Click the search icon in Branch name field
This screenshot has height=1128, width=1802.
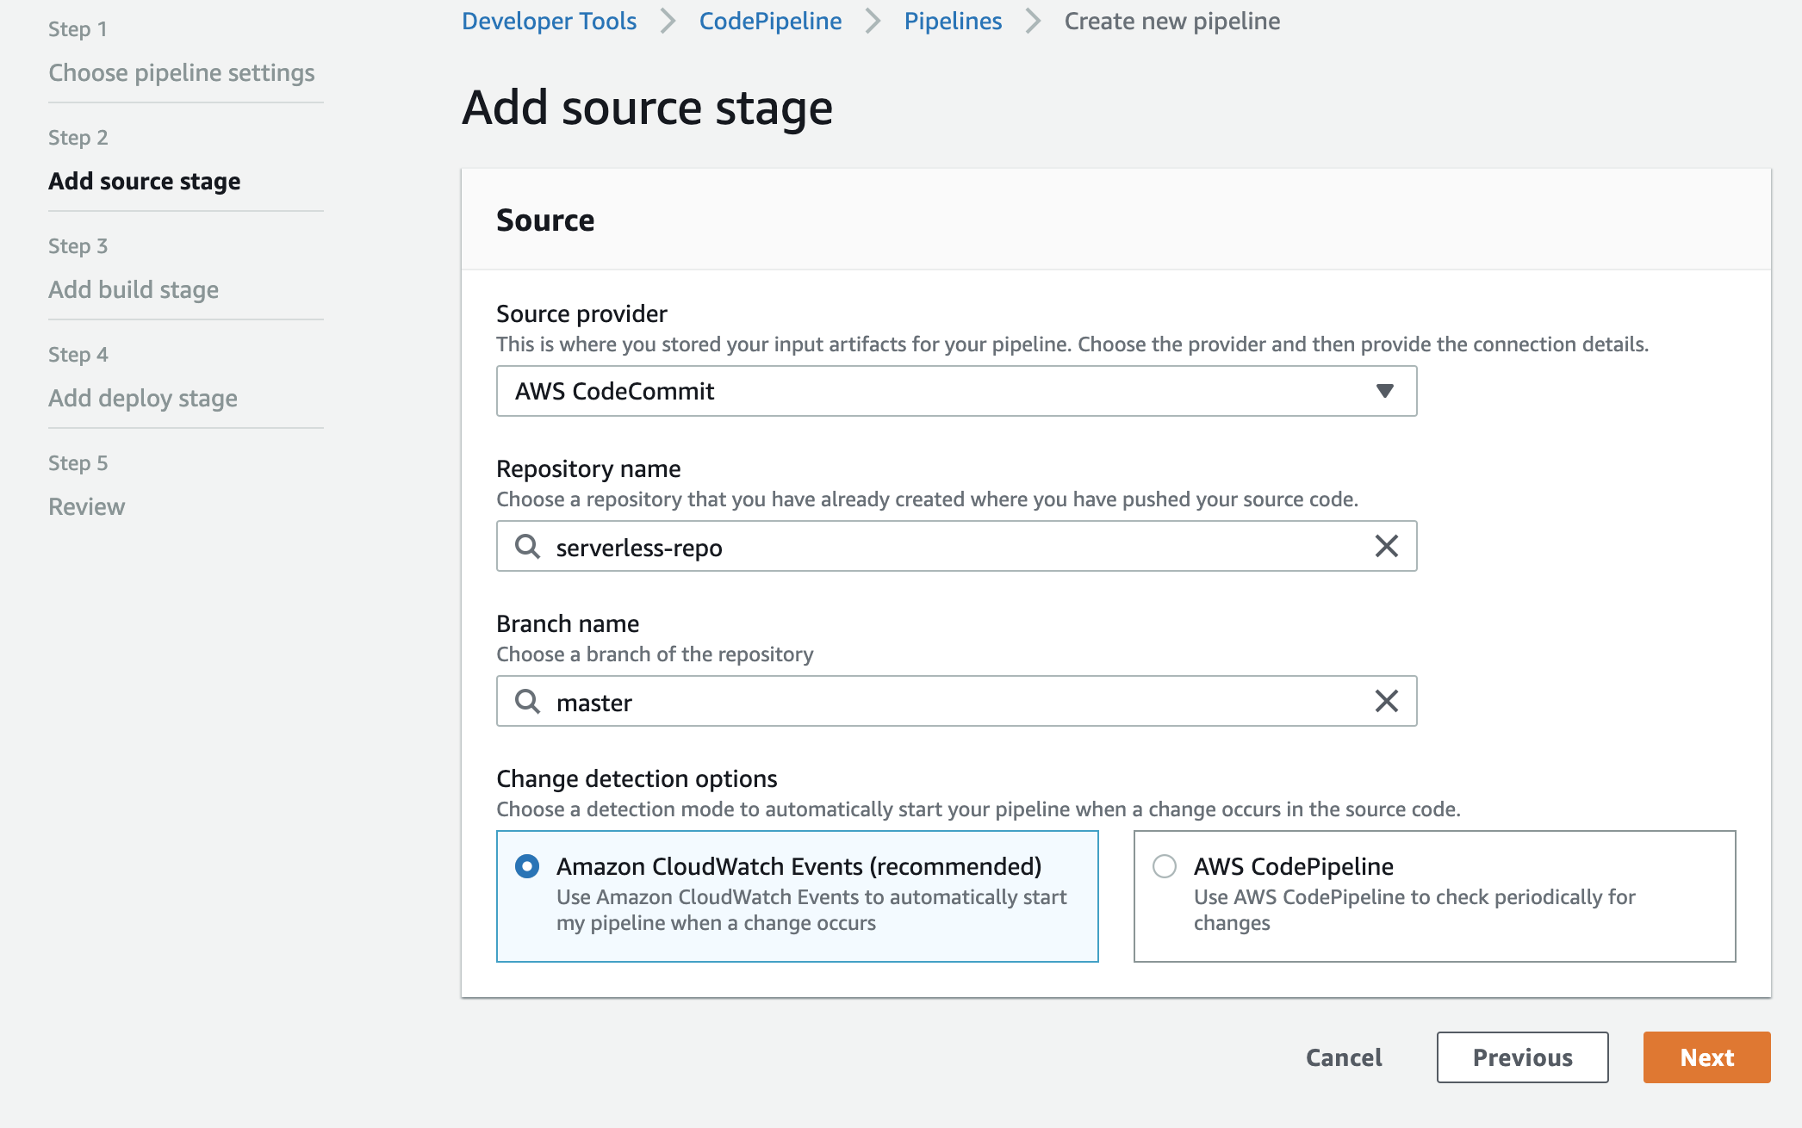(x=527, y=701)
